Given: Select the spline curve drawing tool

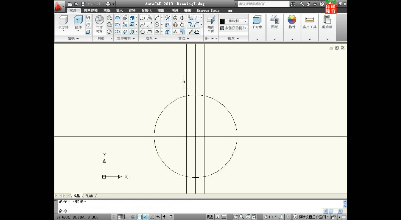Looking at the screenshot, I should click(143, 25).
